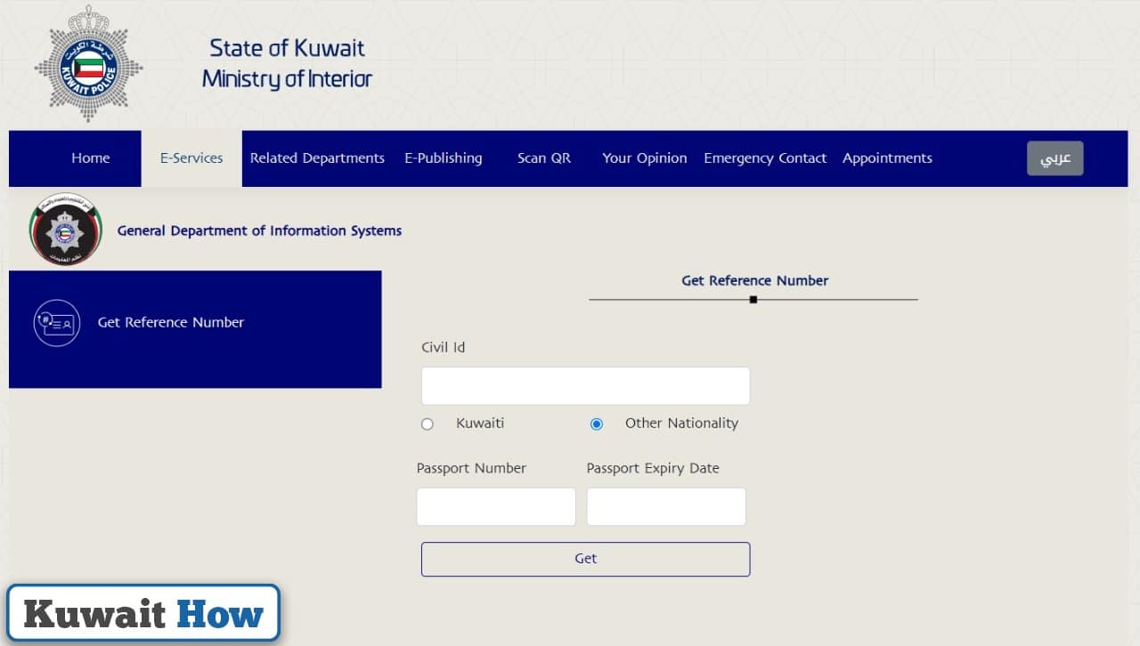Select the Other Nationality radio button
This screenshot has height=646, width=1140.
(597, 424)
